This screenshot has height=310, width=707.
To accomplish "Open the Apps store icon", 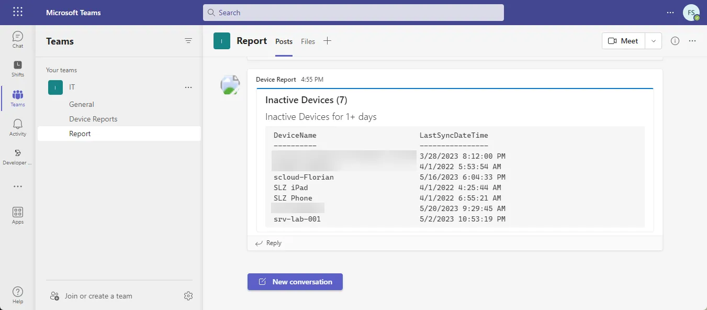I will (x=18, y=215).
